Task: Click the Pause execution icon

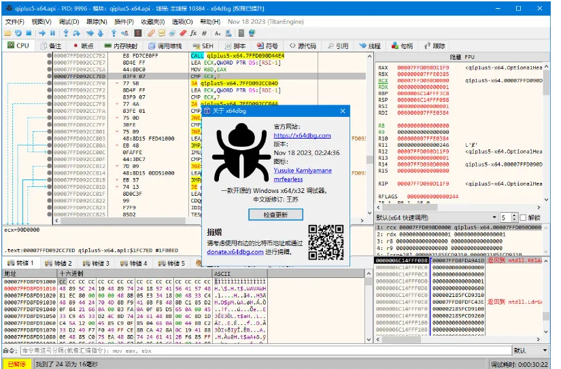Action: (52, 33)
